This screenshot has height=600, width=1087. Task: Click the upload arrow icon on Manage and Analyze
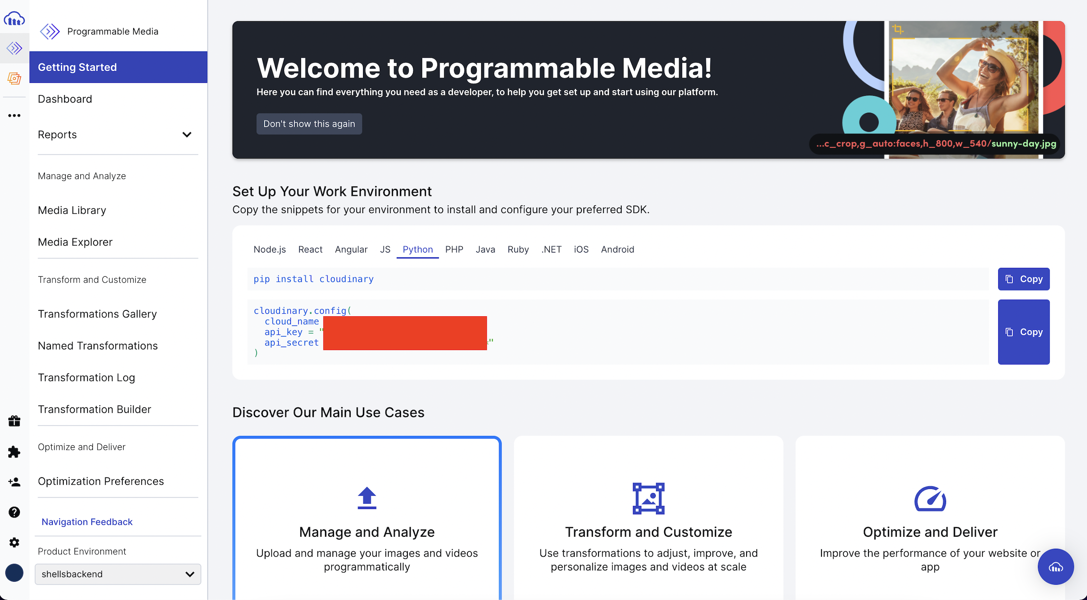click(x=367, y=498)
